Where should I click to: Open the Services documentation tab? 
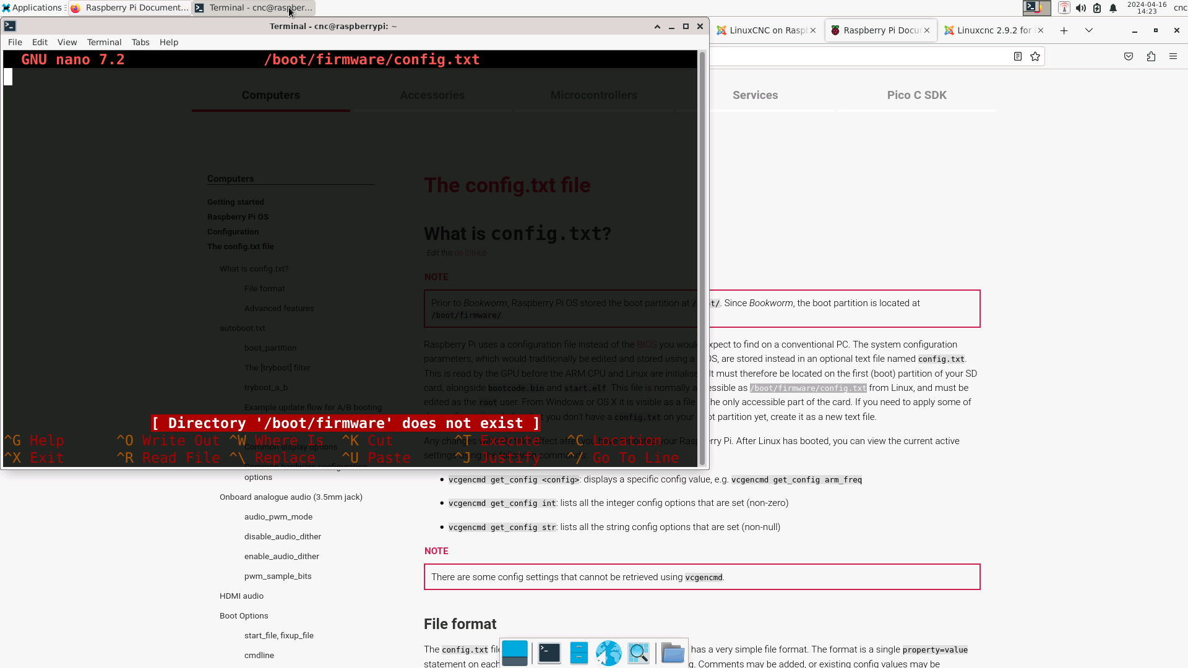[755, 95]
